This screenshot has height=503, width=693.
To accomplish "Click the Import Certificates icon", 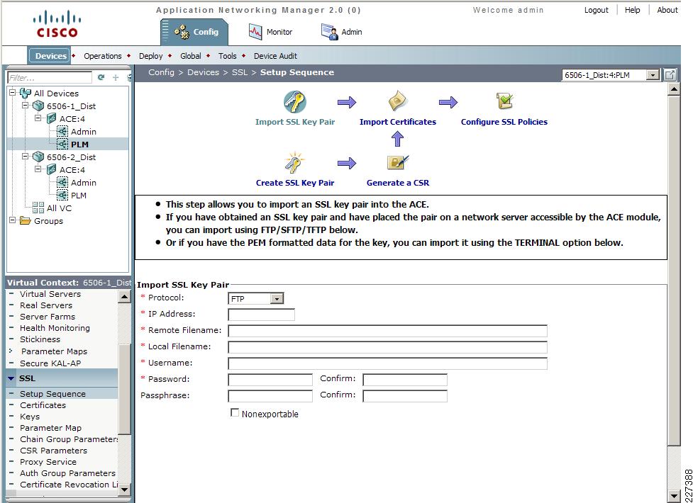I will pos(397,101).
